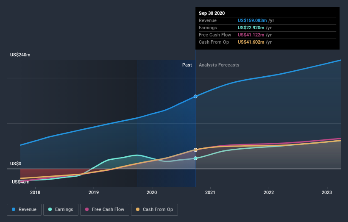Click the US$41.602m cash from op value
348x222 pixels.
(251, 42)
